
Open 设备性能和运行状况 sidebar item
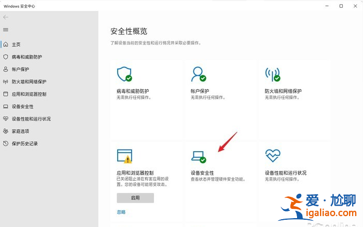click(31, 119)
